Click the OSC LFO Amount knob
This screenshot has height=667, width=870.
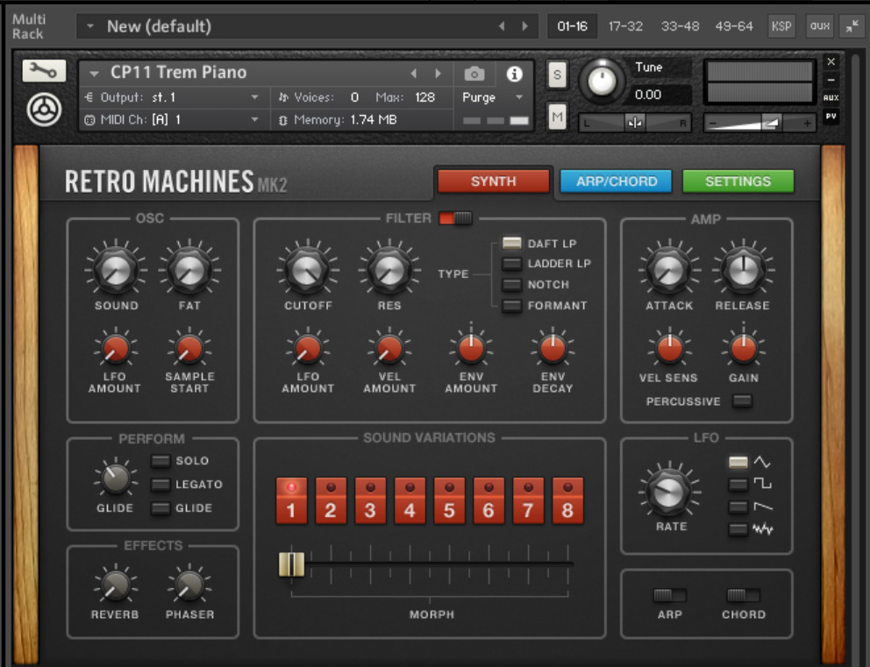tap(116, 350)
